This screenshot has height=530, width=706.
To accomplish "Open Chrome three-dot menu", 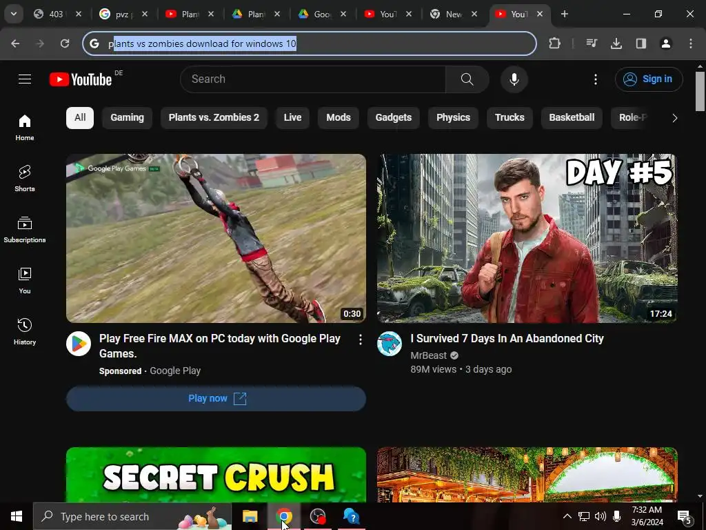I will (x=691, y=43).
